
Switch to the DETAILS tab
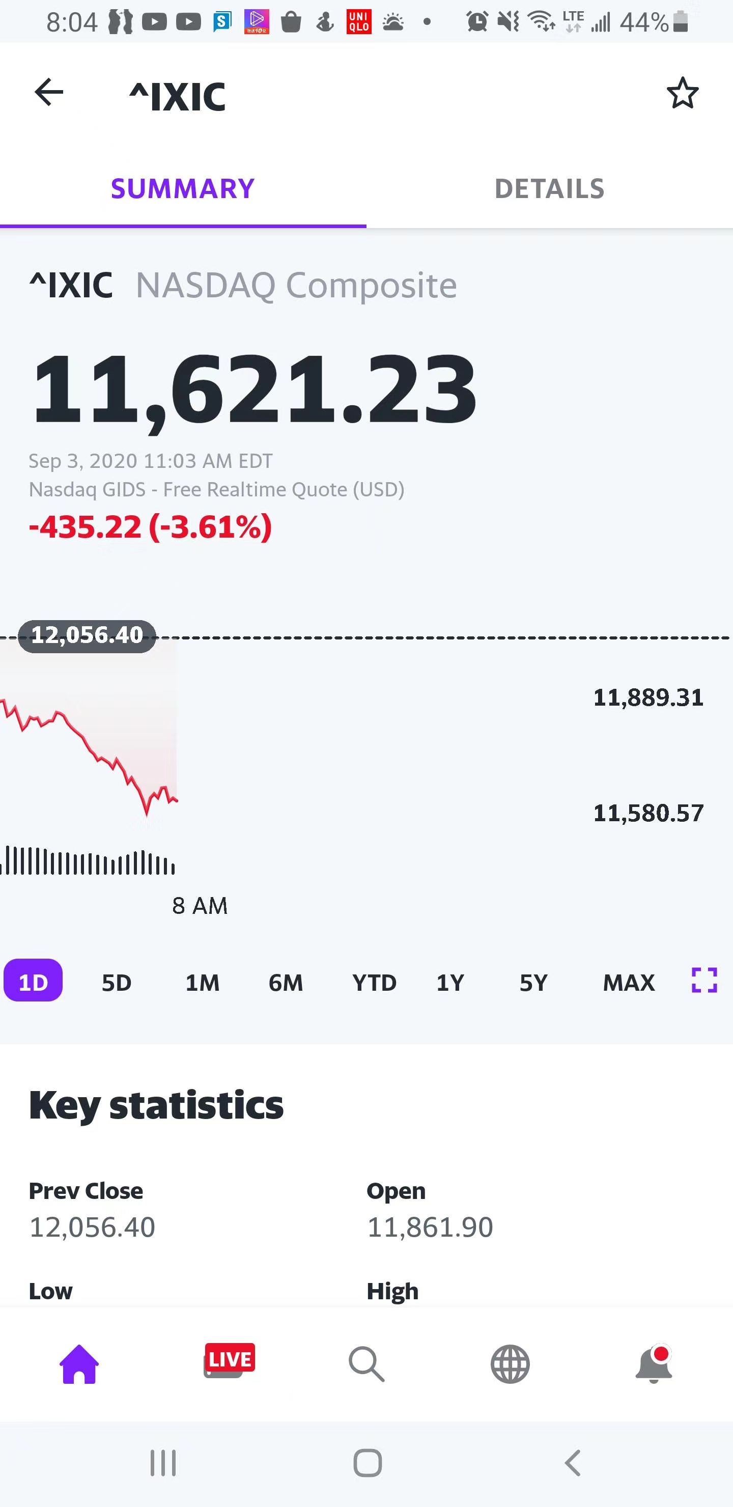[x=549, y=189]
